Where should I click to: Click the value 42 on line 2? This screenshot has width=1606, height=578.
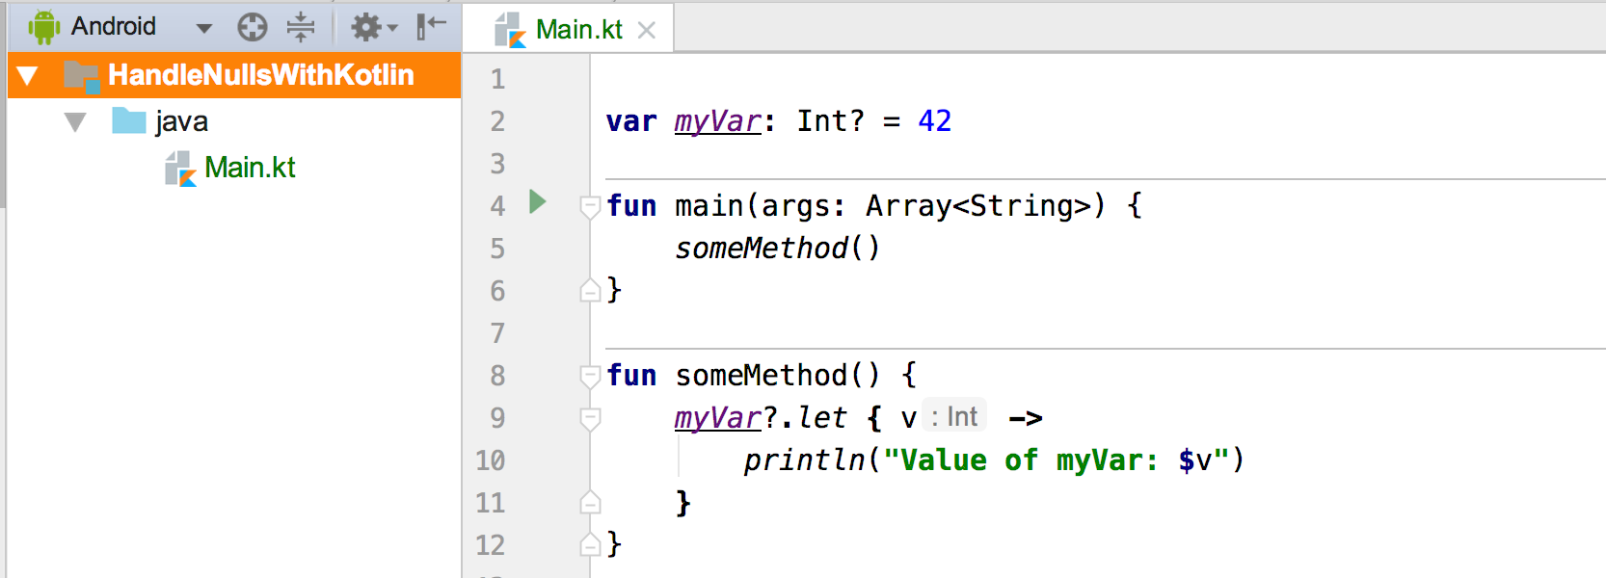point(934,120)
